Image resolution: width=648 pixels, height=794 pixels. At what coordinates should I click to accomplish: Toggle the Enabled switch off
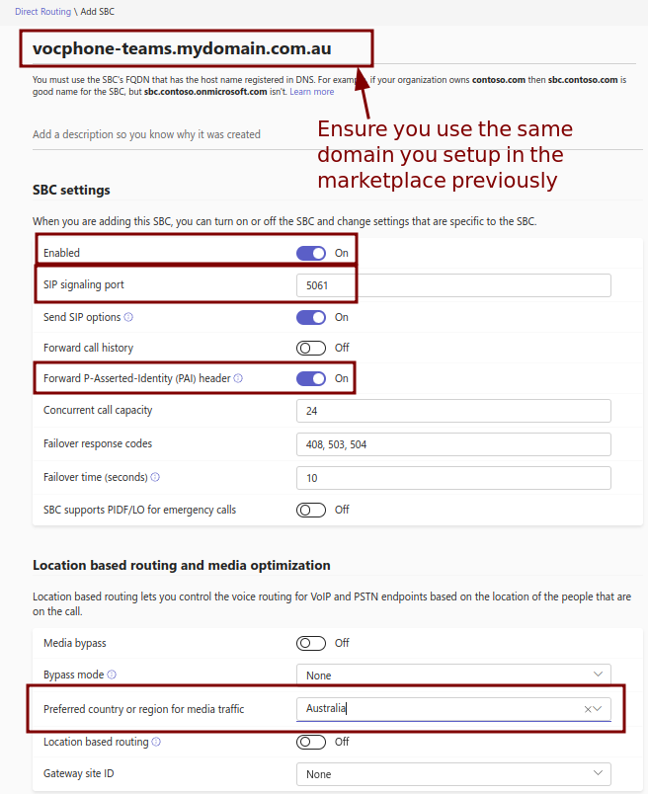(311, 253)
